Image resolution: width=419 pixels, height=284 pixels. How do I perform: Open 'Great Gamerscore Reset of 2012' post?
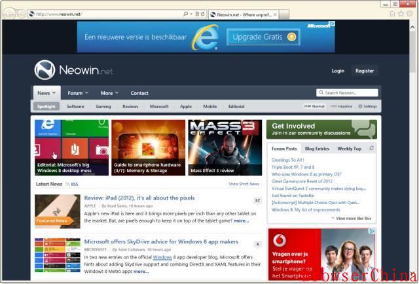point(302,181)
